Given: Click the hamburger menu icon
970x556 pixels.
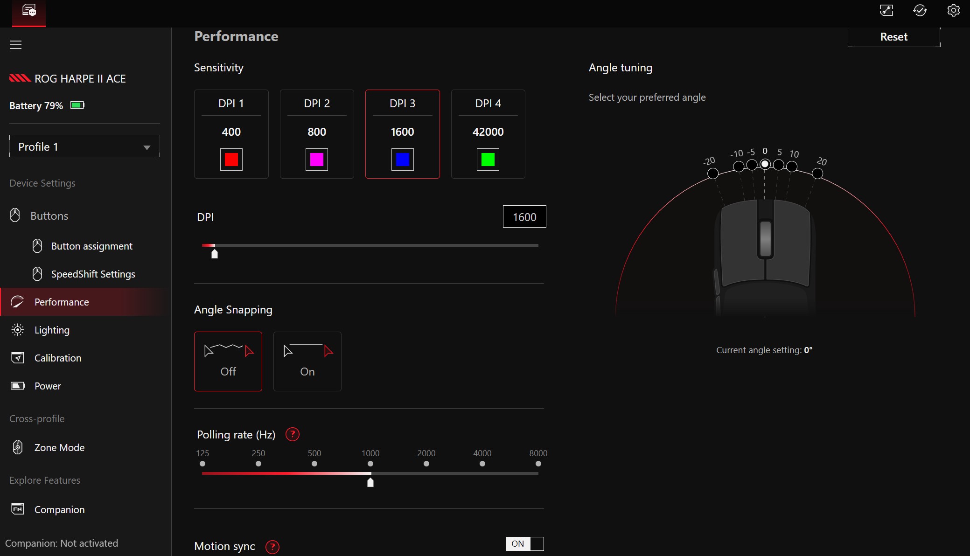Looking at the screenshot, I should [16, 45].
